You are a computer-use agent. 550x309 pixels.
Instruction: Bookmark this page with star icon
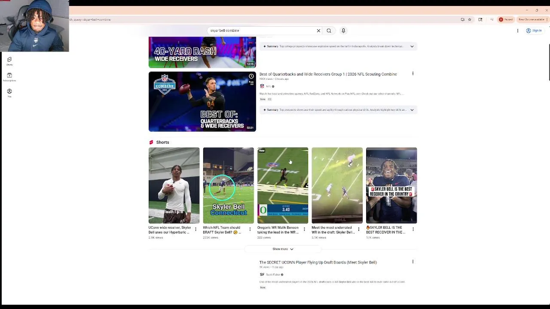(x=470, y=19)
